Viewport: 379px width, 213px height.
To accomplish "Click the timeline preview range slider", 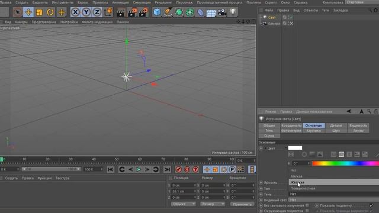I will (x=52, y=169).
